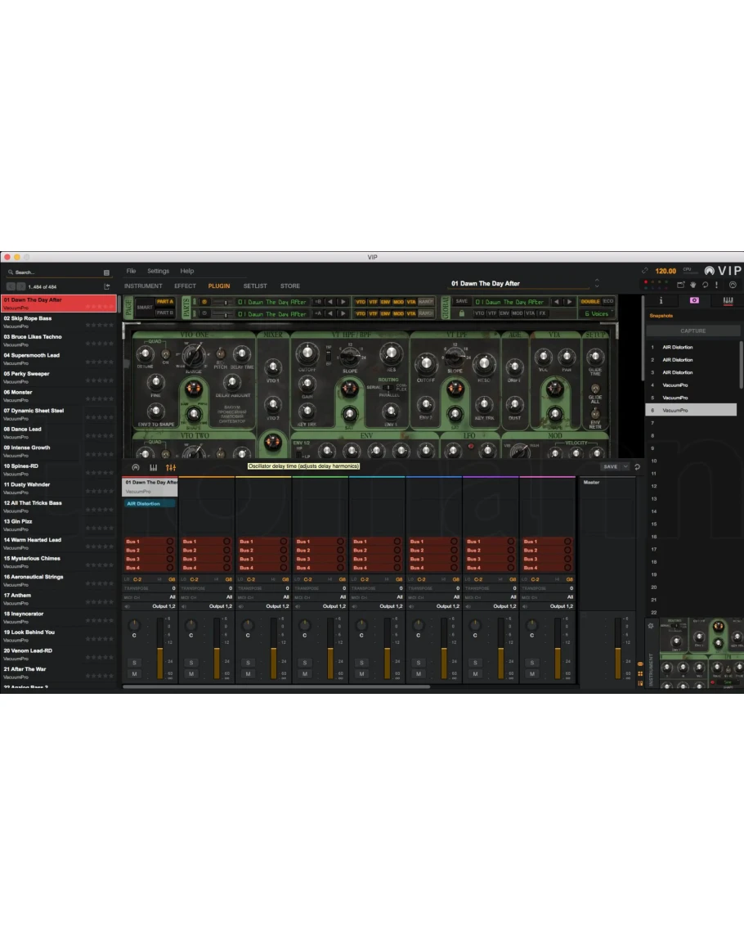Open the Snapshots camera tab icon

click(x=694, y=300)
